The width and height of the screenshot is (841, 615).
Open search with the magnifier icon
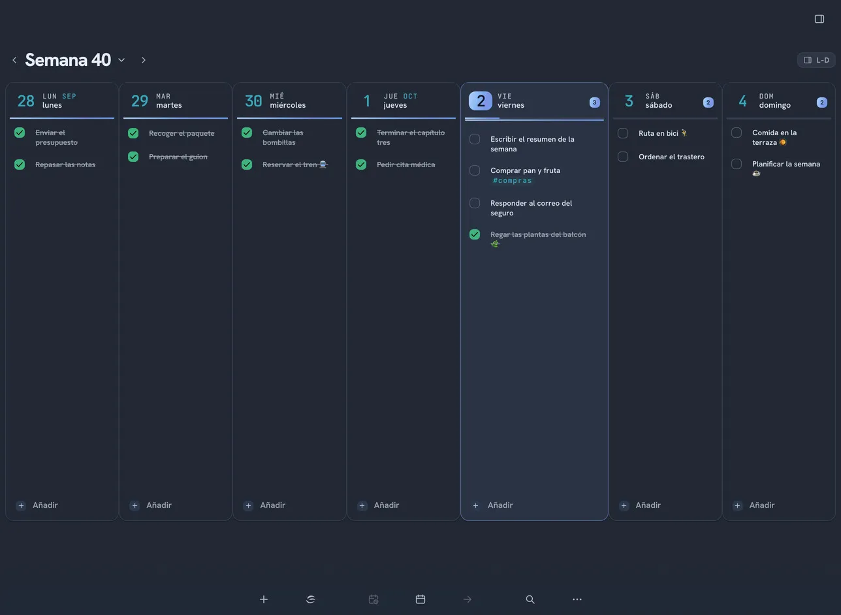(530, 599)
